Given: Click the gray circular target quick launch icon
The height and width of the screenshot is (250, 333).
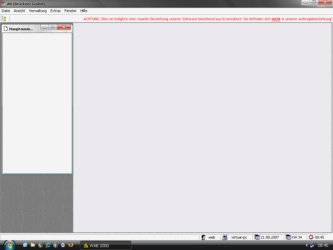Looking at the screenshot, I should tap(55, 245).
